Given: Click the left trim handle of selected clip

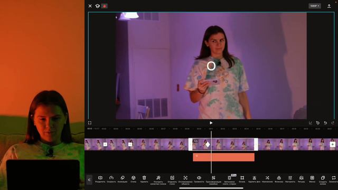Looking at the screenshot, I should [190, 144].
